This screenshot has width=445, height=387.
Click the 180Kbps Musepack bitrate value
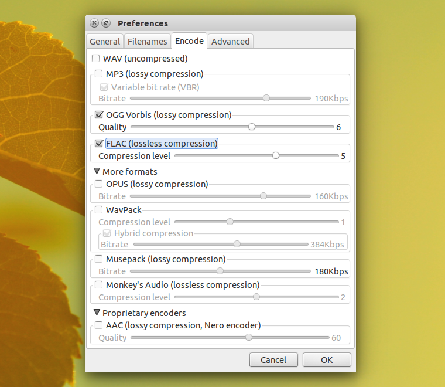click(x=331, y=271)
